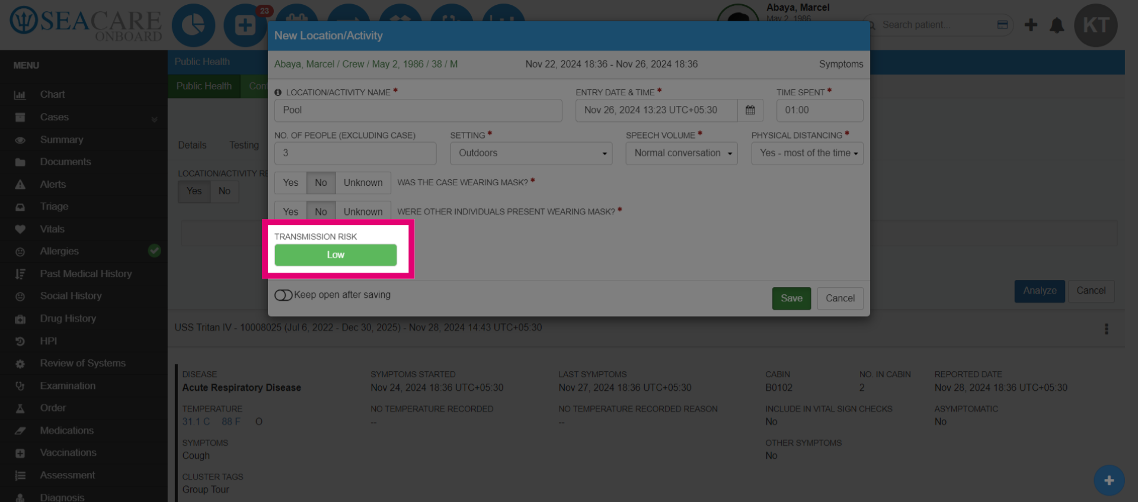Select Unknown for other individuals wearing mask
This screenshot has height=502, width=1138.
tap(363, 211)
